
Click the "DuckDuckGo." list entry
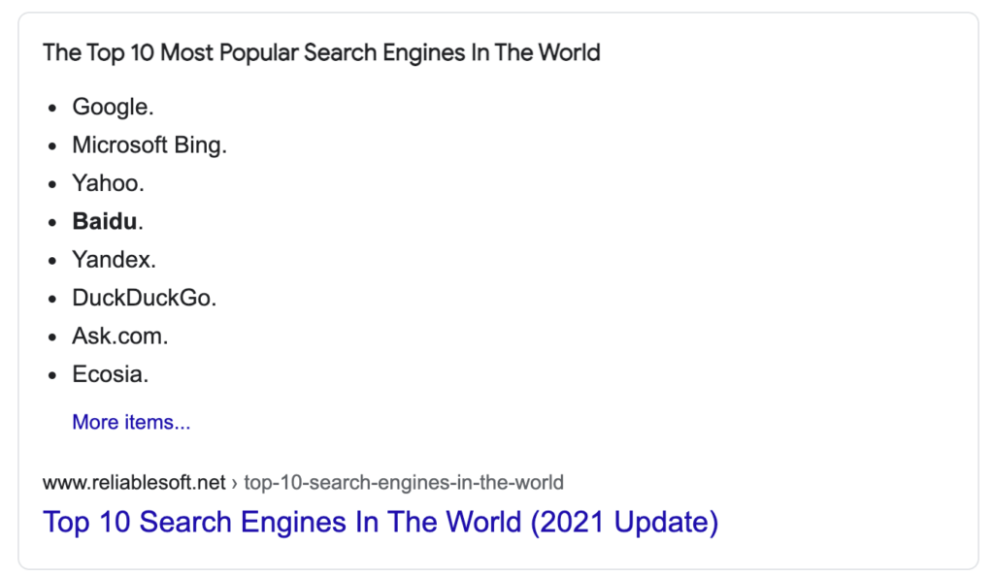[144, 298]
